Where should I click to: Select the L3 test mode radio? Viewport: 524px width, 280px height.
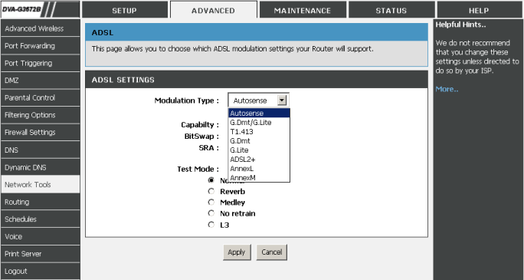pos(211,225)
